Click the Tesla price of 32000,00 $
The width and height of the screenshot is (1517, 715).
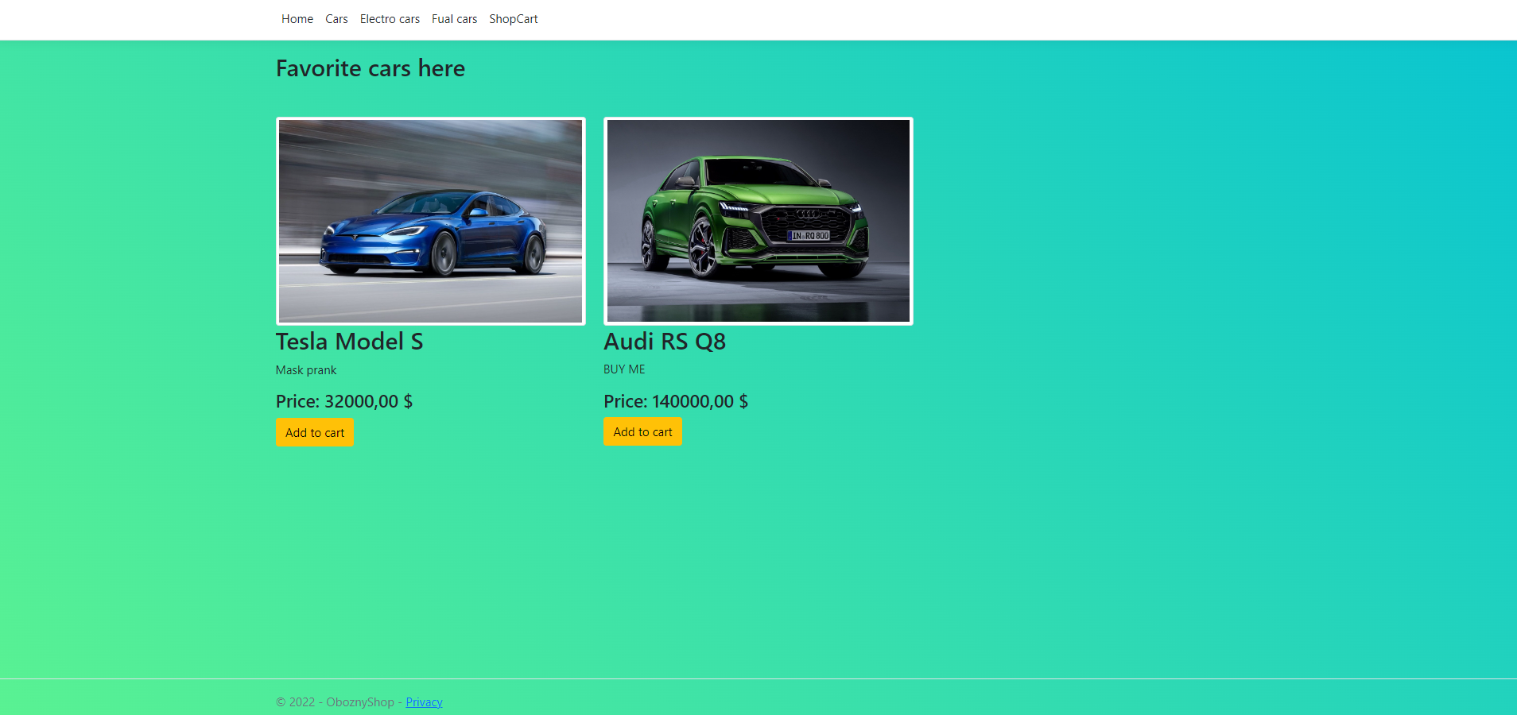pos(344,401)
